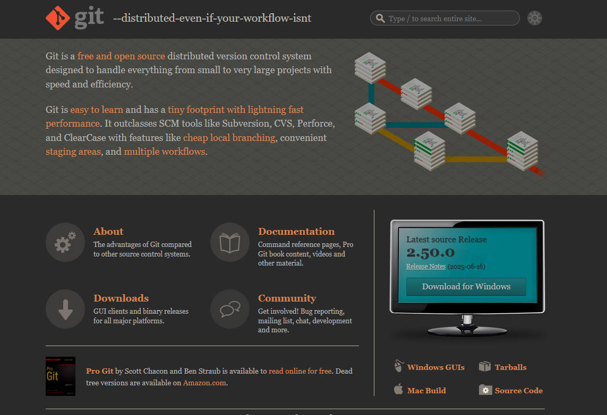Viewport: 607px width, 415px height.
Task: Toggle the dark/light theme sun icon
Action: pyautogui.click(x=535, y=18)
